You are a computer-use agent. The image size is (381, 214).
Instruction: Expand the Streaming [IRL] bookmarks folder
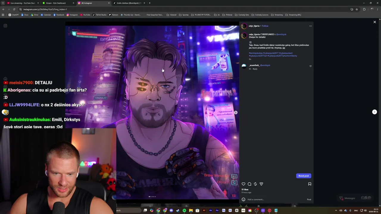(x=293, y=15)
